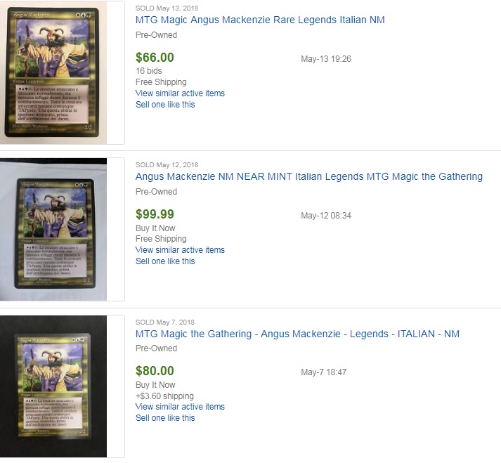501x463 pixels.
Task: Click the '+$3.60 shipping' text
Action: pos(164,396)
